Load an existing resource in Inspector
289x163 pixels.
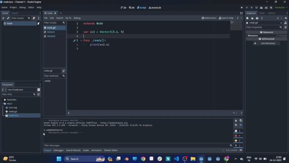click(252, 18)
